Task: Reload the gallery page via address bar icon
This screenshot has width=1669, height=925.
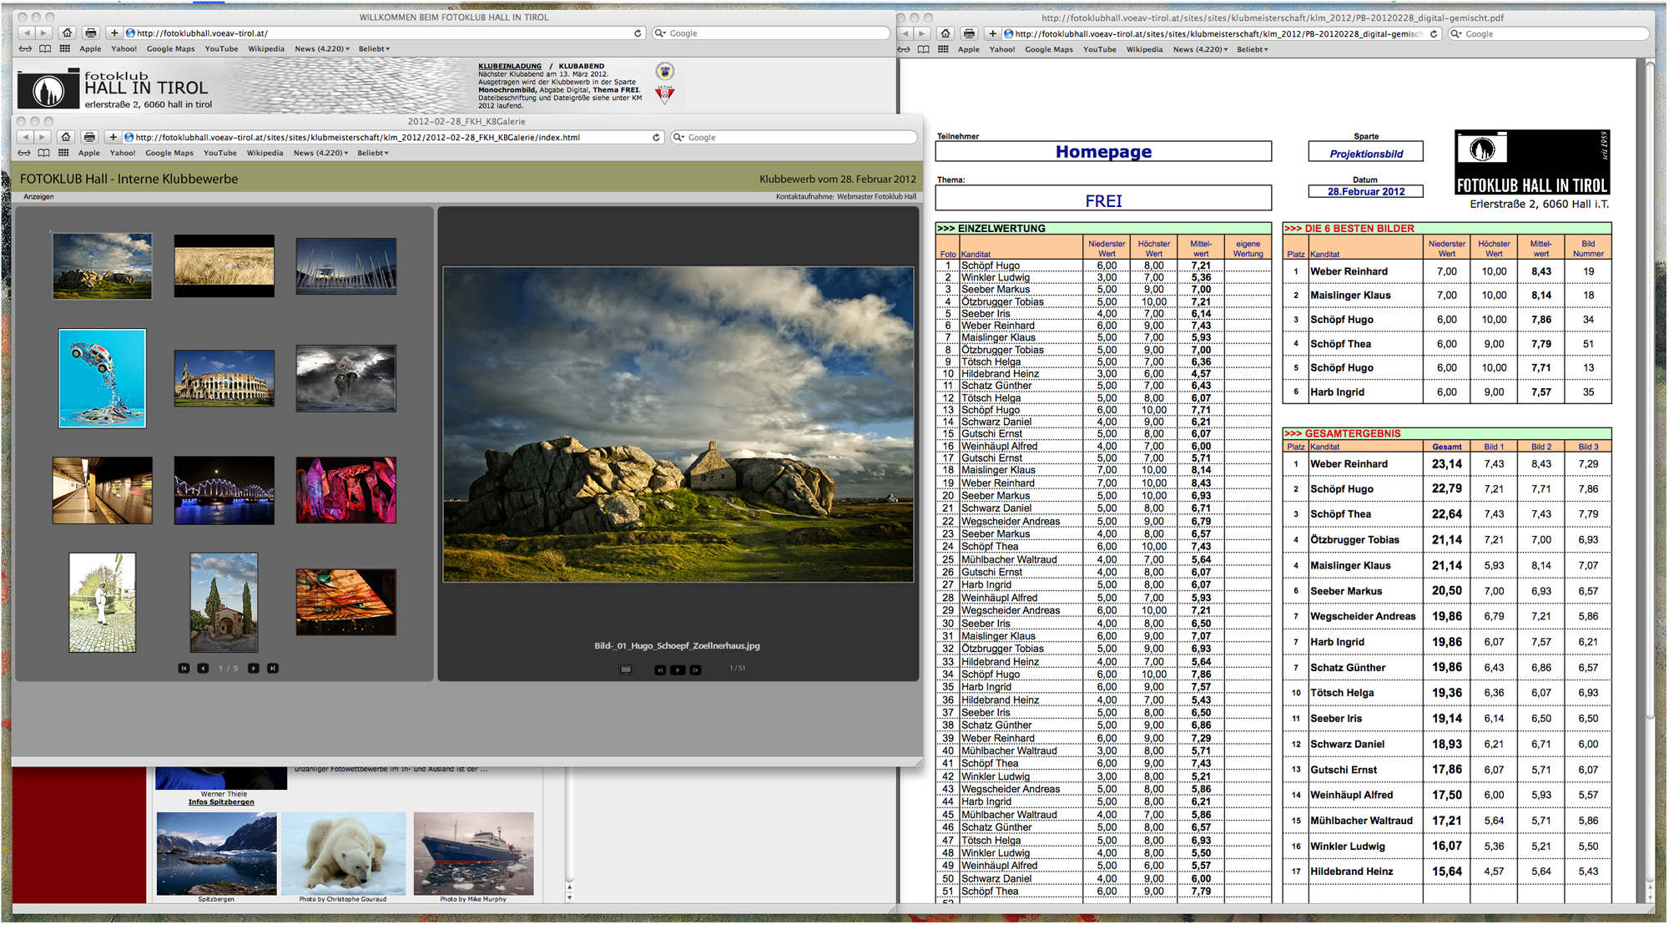Action: [x=656, y=138]
